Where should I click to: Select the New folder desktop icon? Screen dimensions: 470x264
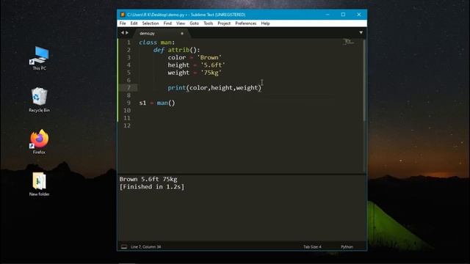(x=39, y=184)
